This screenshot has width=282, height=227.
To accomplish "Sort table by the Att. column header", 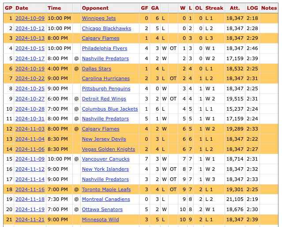I will click(235, 8).
